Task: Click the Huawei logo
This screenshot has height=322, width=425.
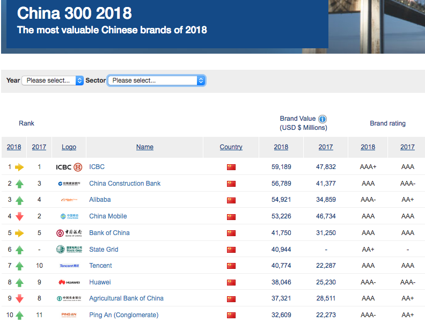Action: tap(69, 282)
